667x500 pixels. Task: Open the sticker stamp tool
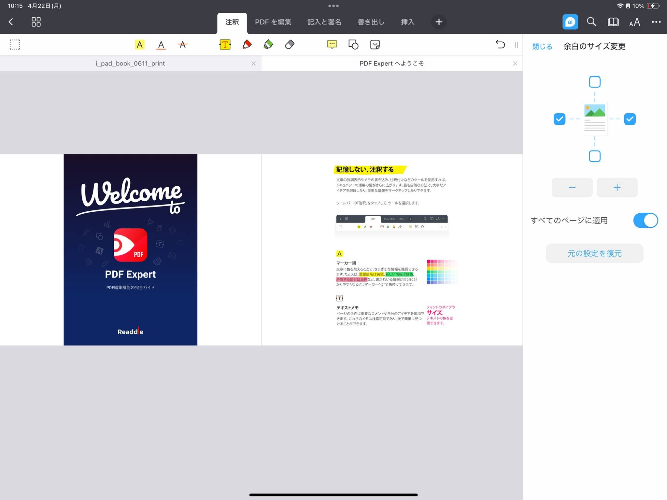tap(375, 45)
